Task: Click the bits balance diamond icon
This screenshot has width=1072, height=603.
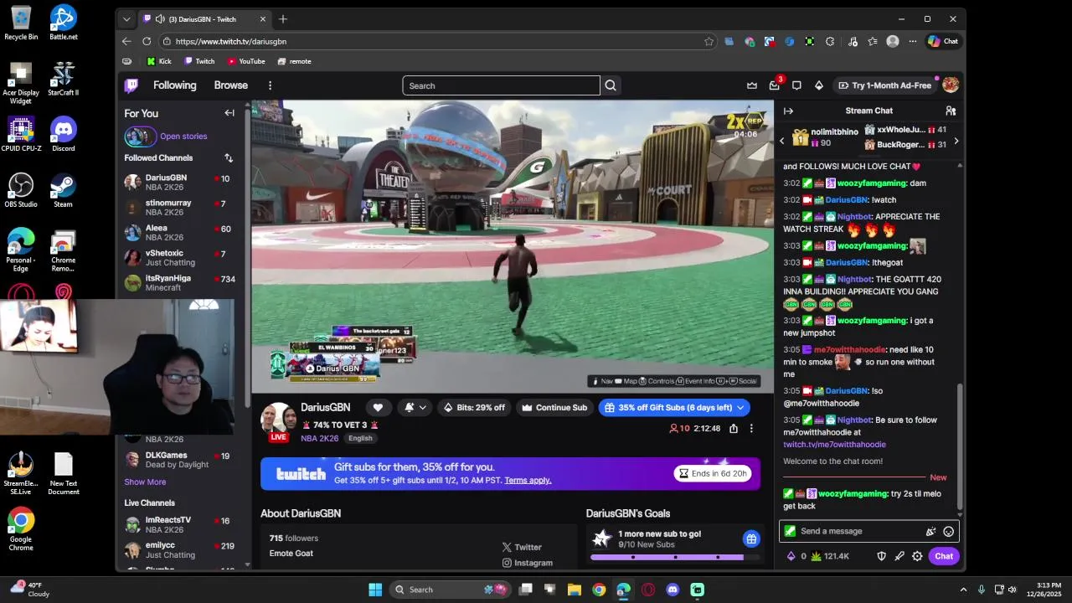Action: pos(791,556)
